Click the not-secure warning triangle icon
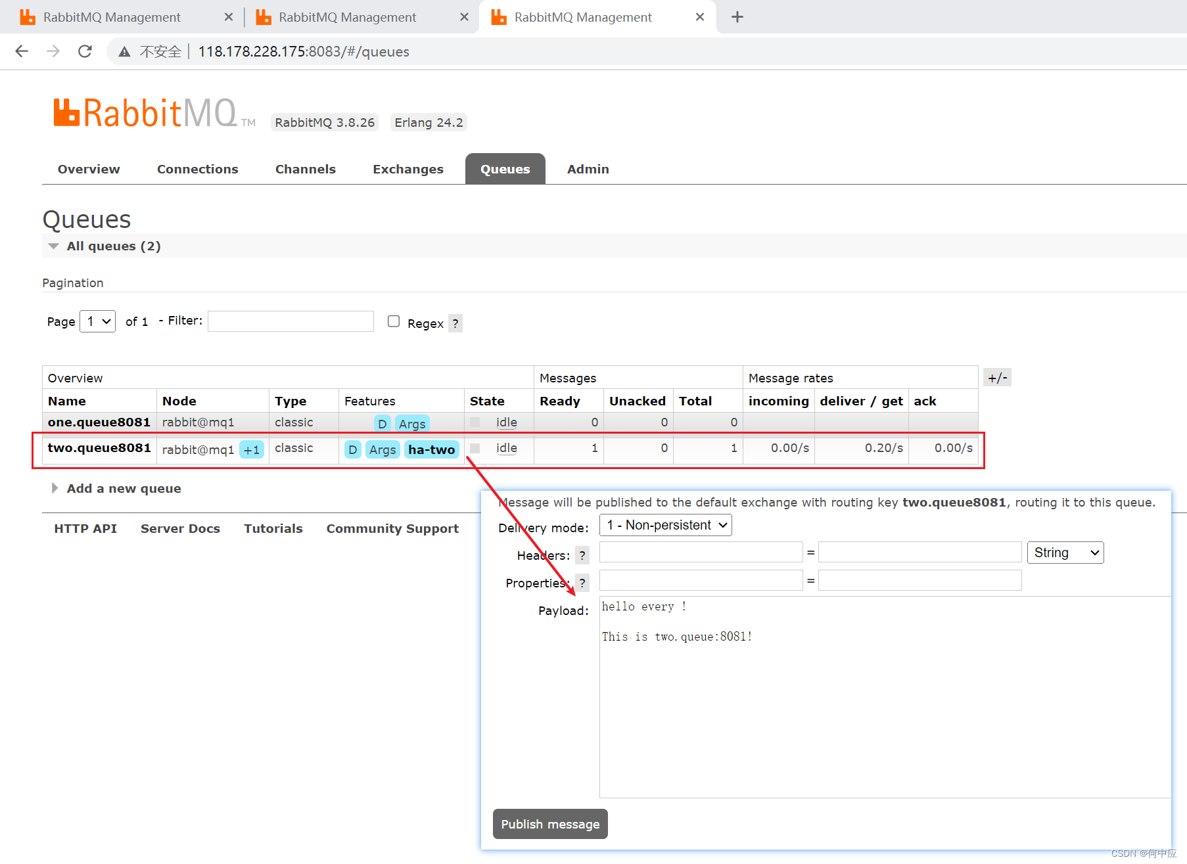The height and width of the screenshot is (864, 1187). point(124,52)
